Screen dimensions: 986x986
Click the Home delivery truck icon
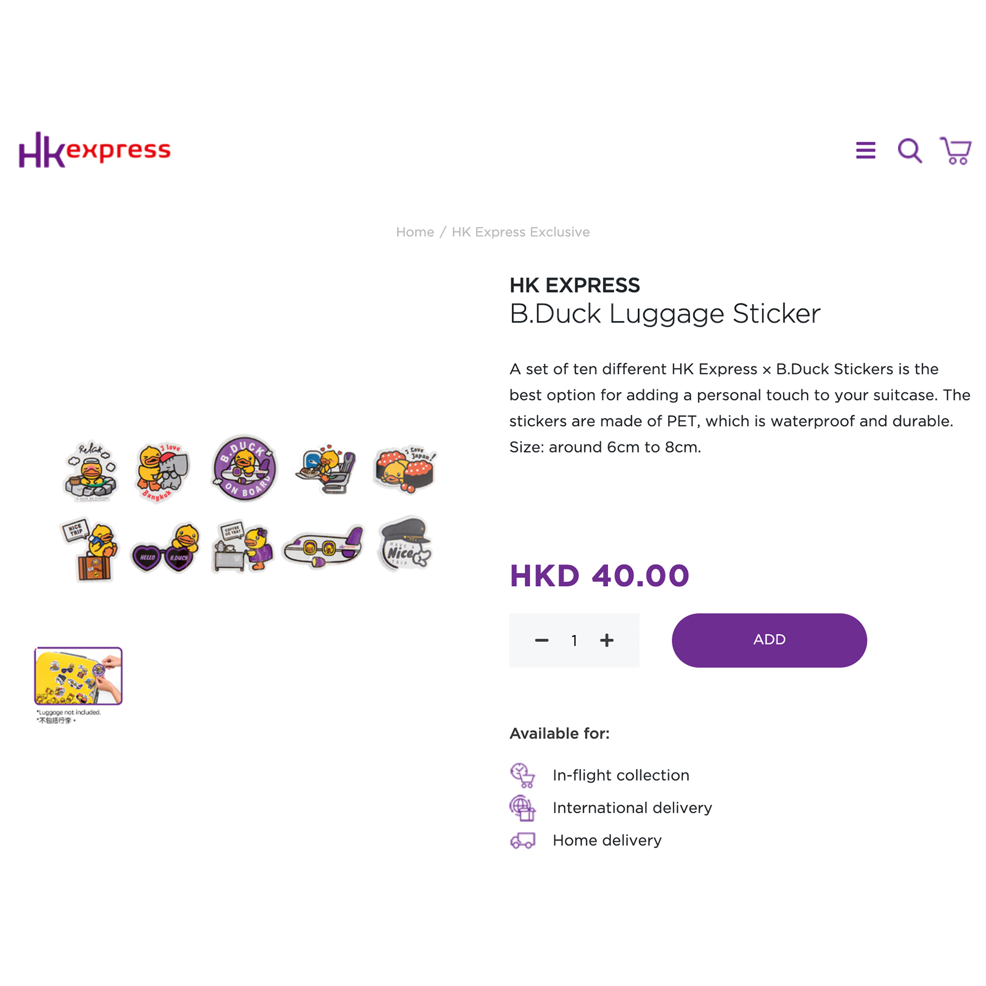pos(523,840)
